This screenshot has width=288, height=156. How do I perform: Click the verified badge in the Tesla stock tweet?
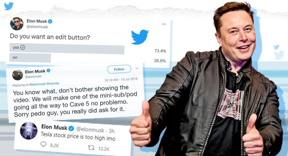pyautogui.click(x=71, y=129)
